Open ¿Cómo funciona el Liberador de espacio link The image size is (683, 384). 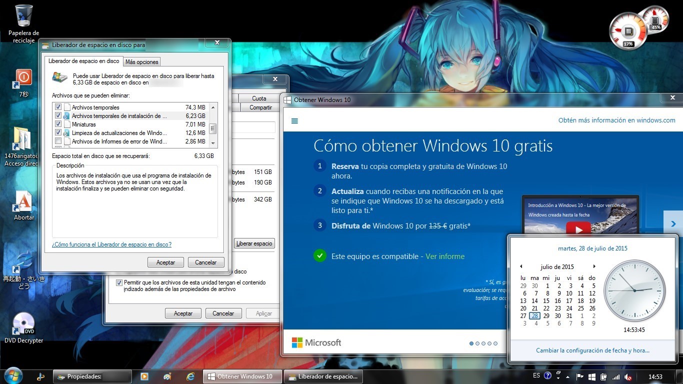click(111, 244)
